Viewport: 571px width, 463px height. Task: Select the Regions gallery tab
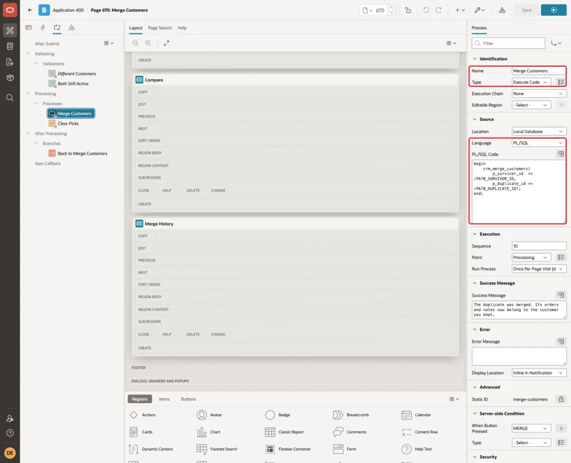pos(139,398)
